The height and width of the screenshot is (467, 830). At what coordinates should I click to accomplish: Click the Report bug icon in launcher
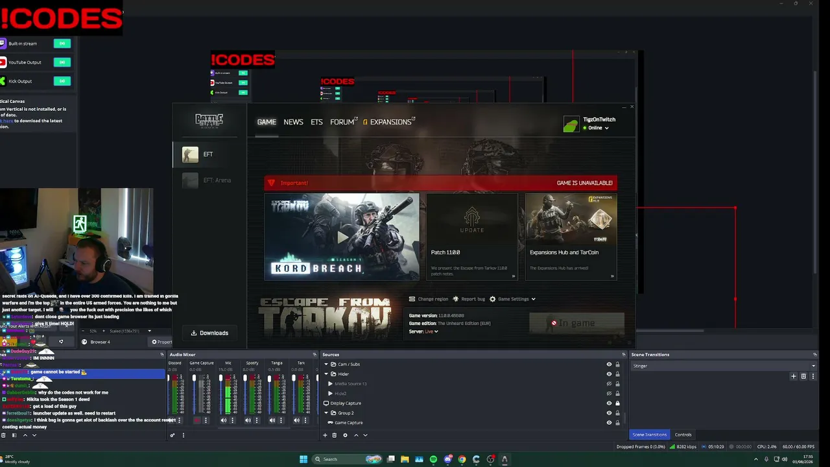point(455,299)
